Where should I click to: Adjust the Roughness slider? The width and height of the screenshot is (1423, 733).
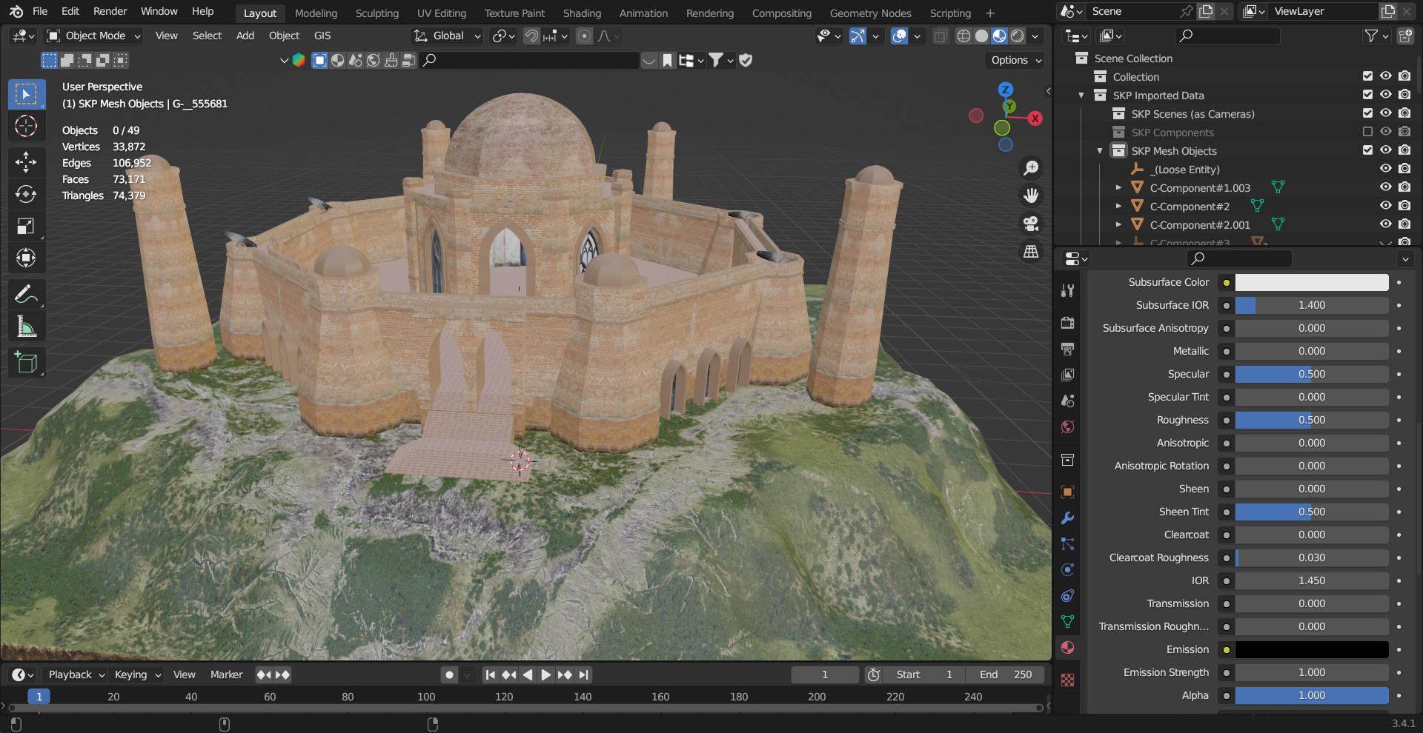click(1311, 420)
